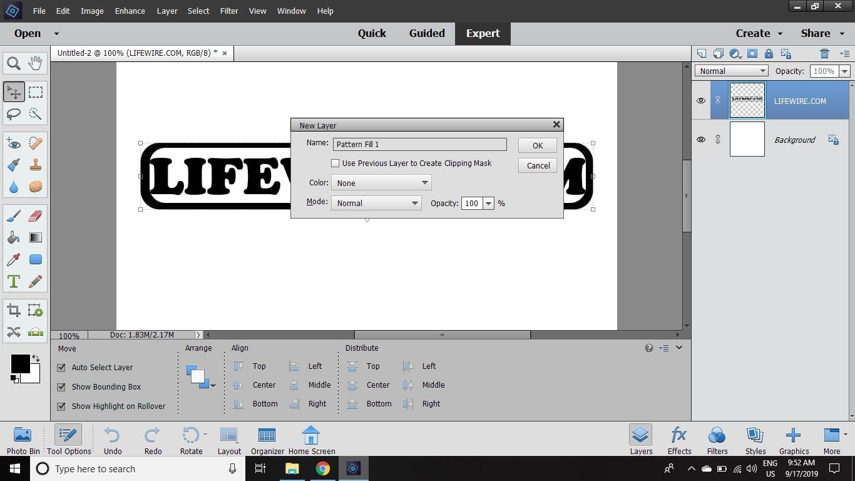Open the Effects panel
Viewport: 855px width, 481px height.
(679, 440)
